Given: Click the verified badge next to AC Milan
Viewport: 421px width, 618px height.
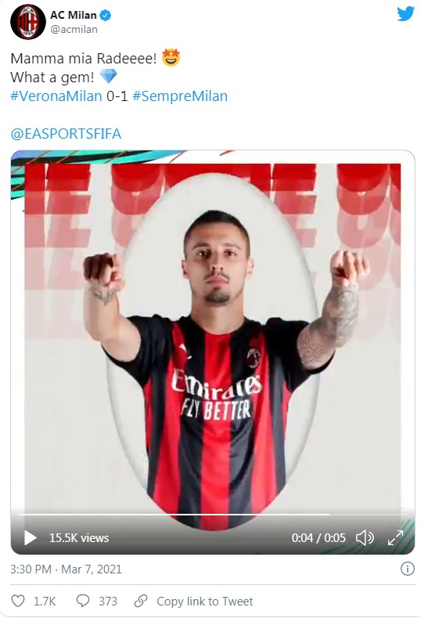Looking at the screenshot, I should [x=105, y=16].
